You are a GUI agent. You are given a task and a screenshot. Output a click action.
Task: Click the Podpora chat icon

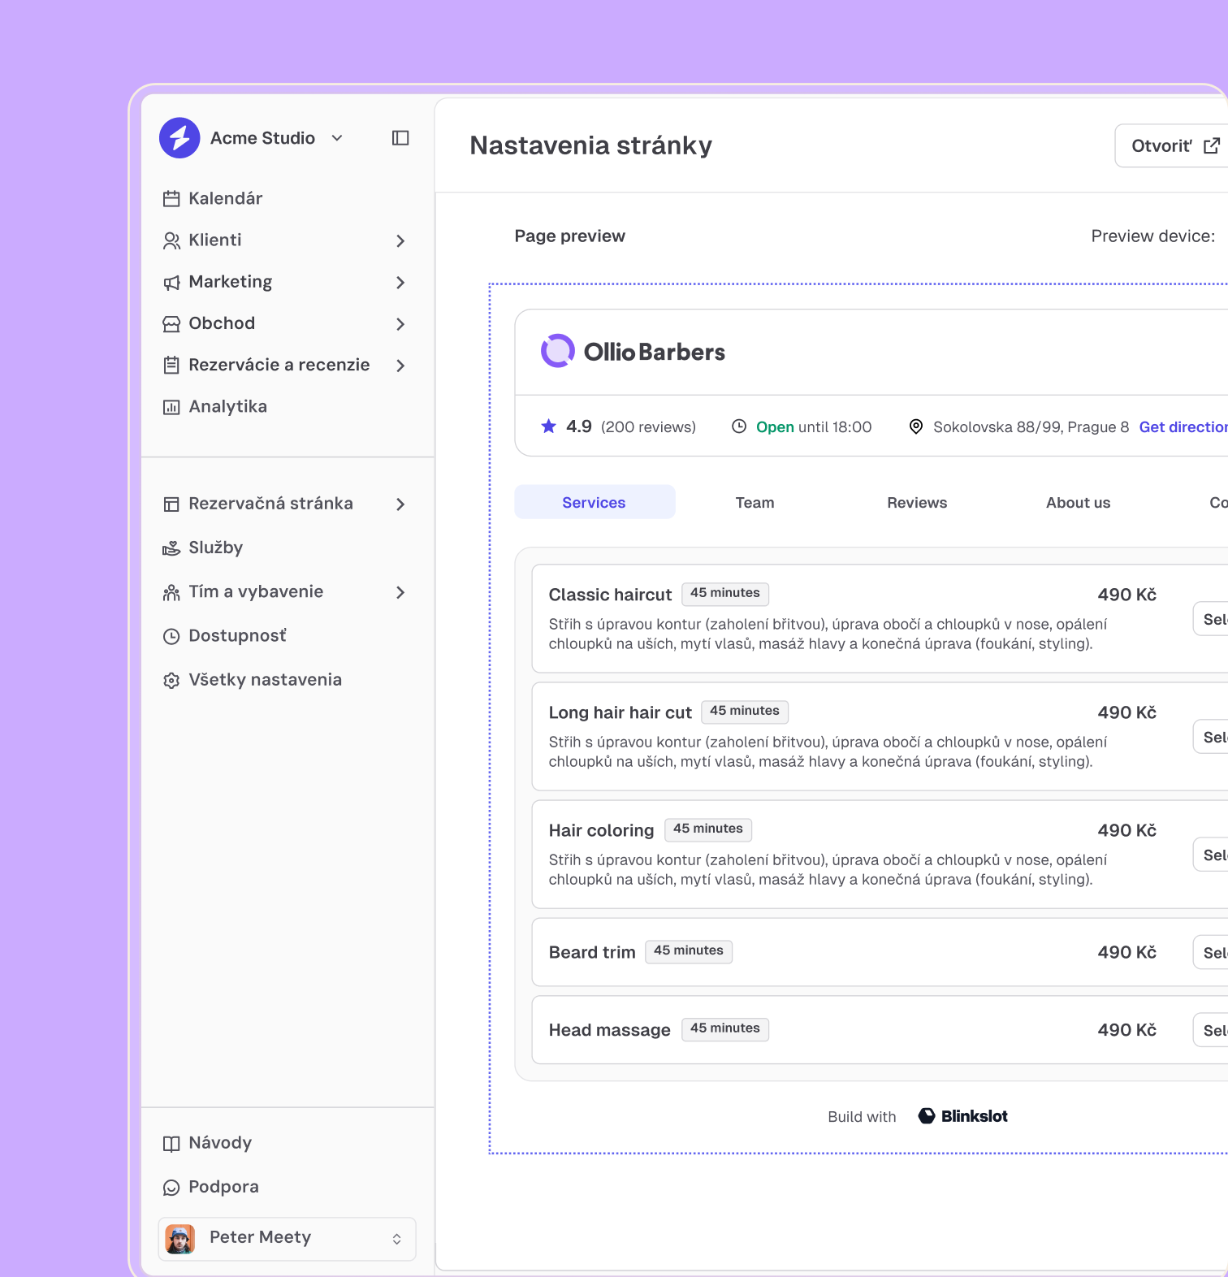[x=171, y=1188]
